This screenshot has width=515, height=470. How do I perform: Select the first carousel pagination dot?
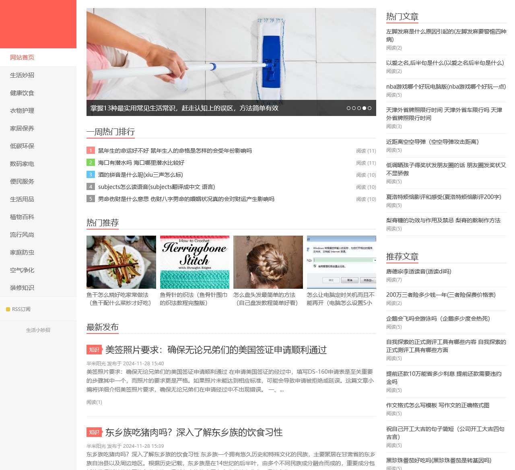pos(348,108)
